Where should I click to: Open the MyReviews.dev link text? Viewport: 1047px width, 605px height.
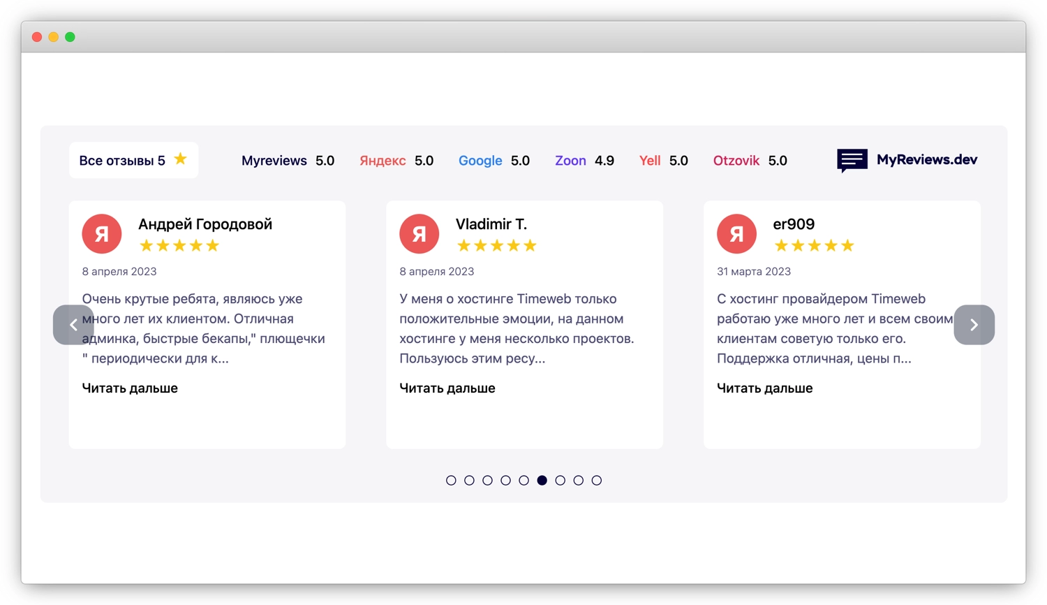pyautogui.click(x=926, y=160)
